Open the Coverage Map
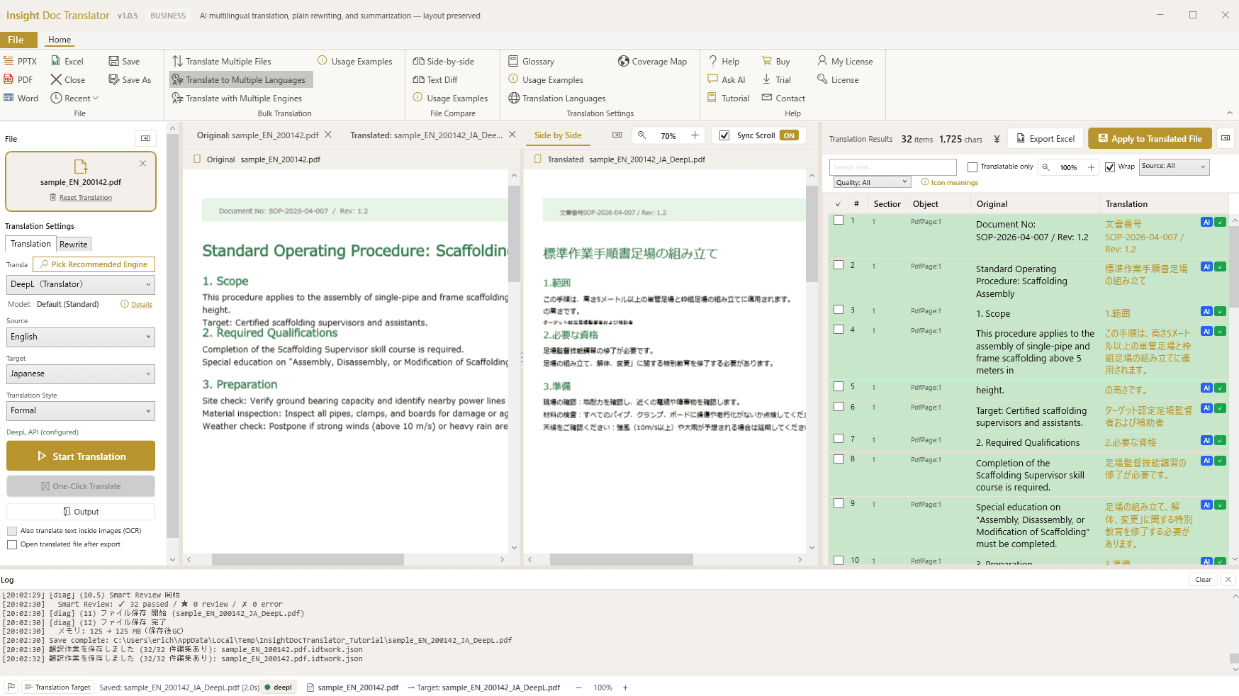1239x696 pixels. tap(652, 61)
